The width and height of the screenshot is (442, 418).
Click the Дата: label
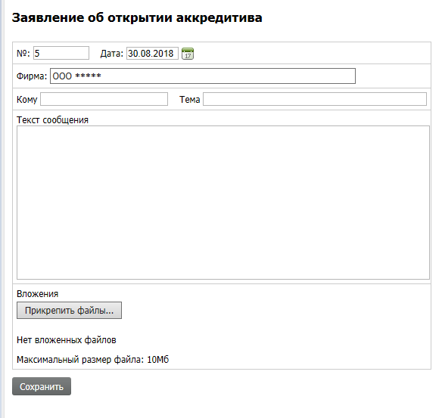click(x=112, y=54)
